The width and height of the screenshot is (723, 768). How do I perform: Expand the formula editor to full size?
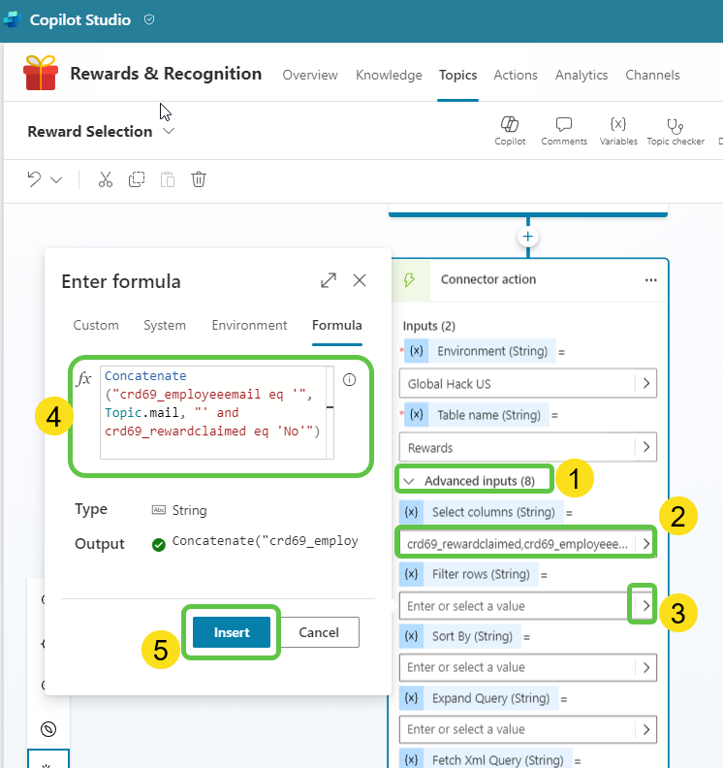coord(329,281)
